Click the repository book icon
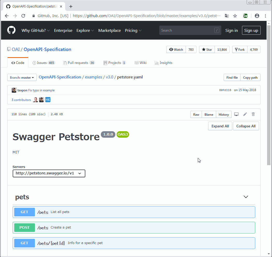272x257 pixels. point(9,49)
